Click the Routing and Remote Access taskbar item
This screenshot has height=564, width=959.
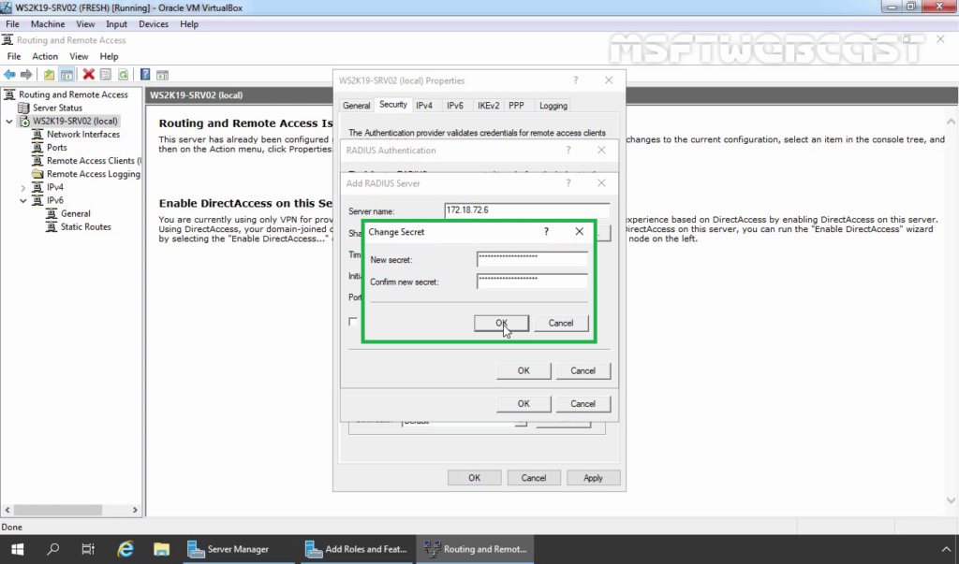pos(476,549)
